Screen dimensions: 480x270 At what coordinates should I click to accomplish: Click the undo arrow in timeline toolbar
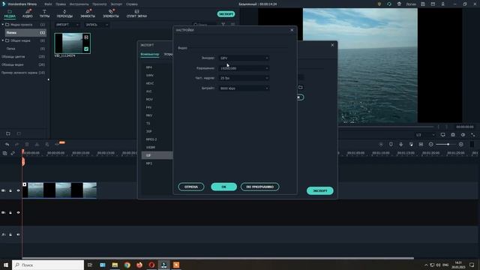[x=7, y=144]
